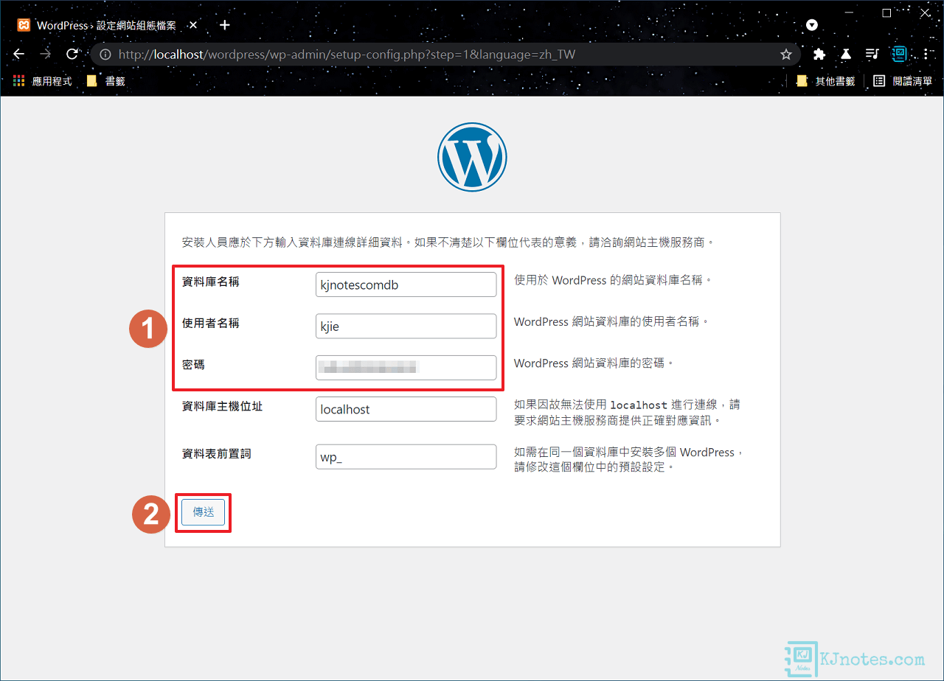Click the 密碼 label

tap(193, 364)
